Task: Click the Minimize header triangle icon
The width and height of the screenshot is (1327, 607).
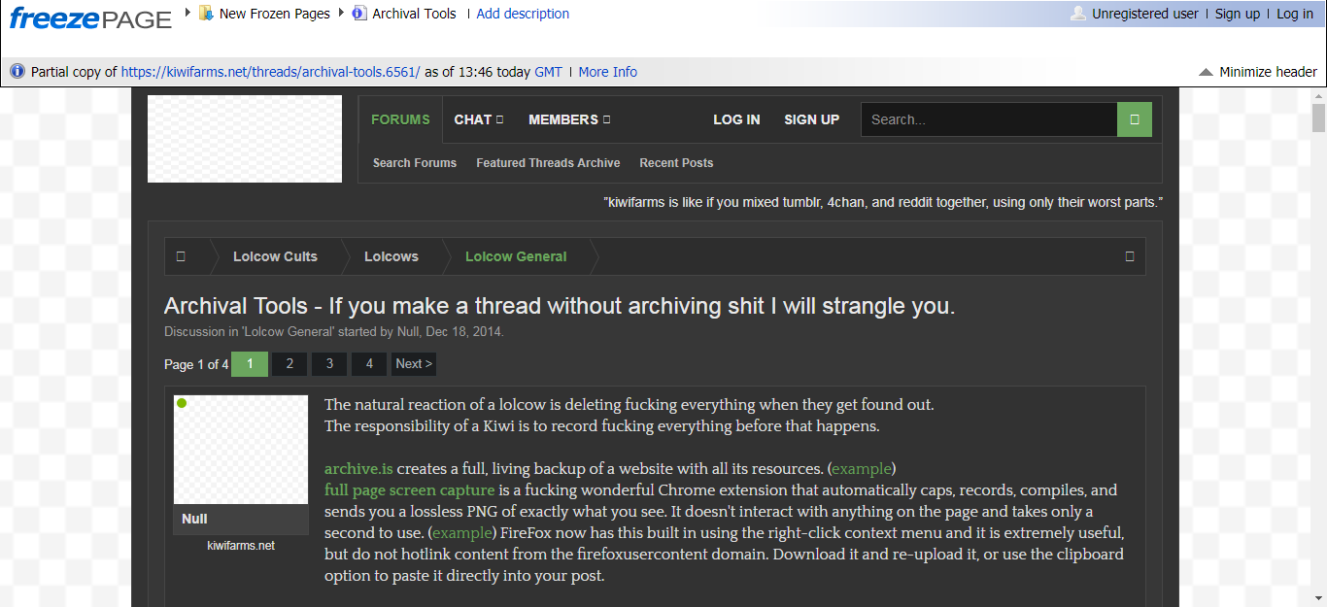Action: [x=1206, y=72]
